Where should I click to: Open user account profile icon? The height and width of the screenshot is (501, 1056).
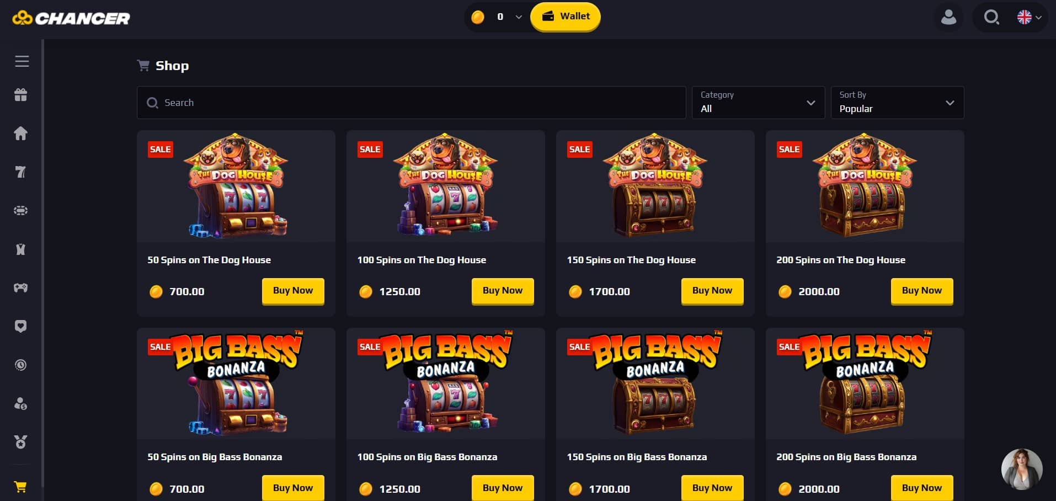pos(948,17)
